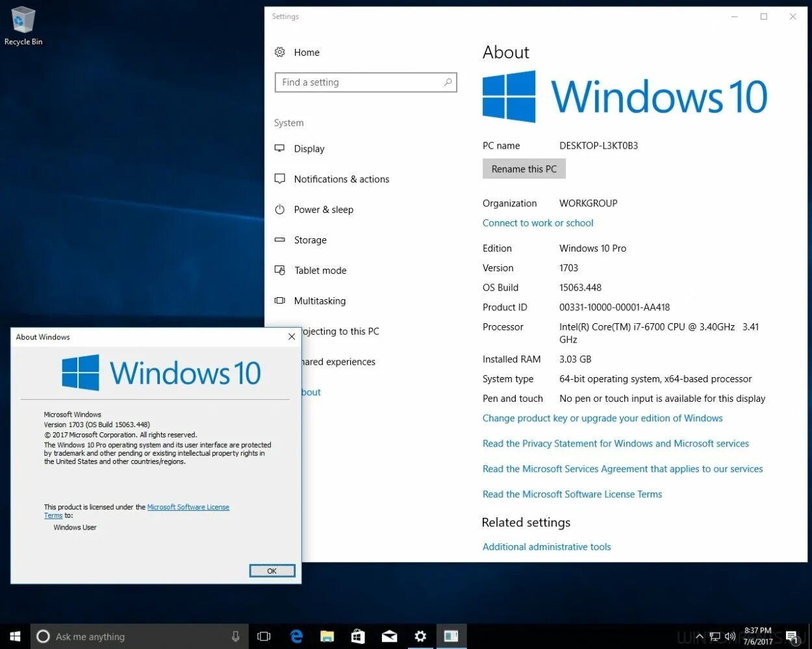Click PC name value DESKTOP-L3KT0B3
The height and width of the screenshot is (649, 812).
click(x=598, y=145)
